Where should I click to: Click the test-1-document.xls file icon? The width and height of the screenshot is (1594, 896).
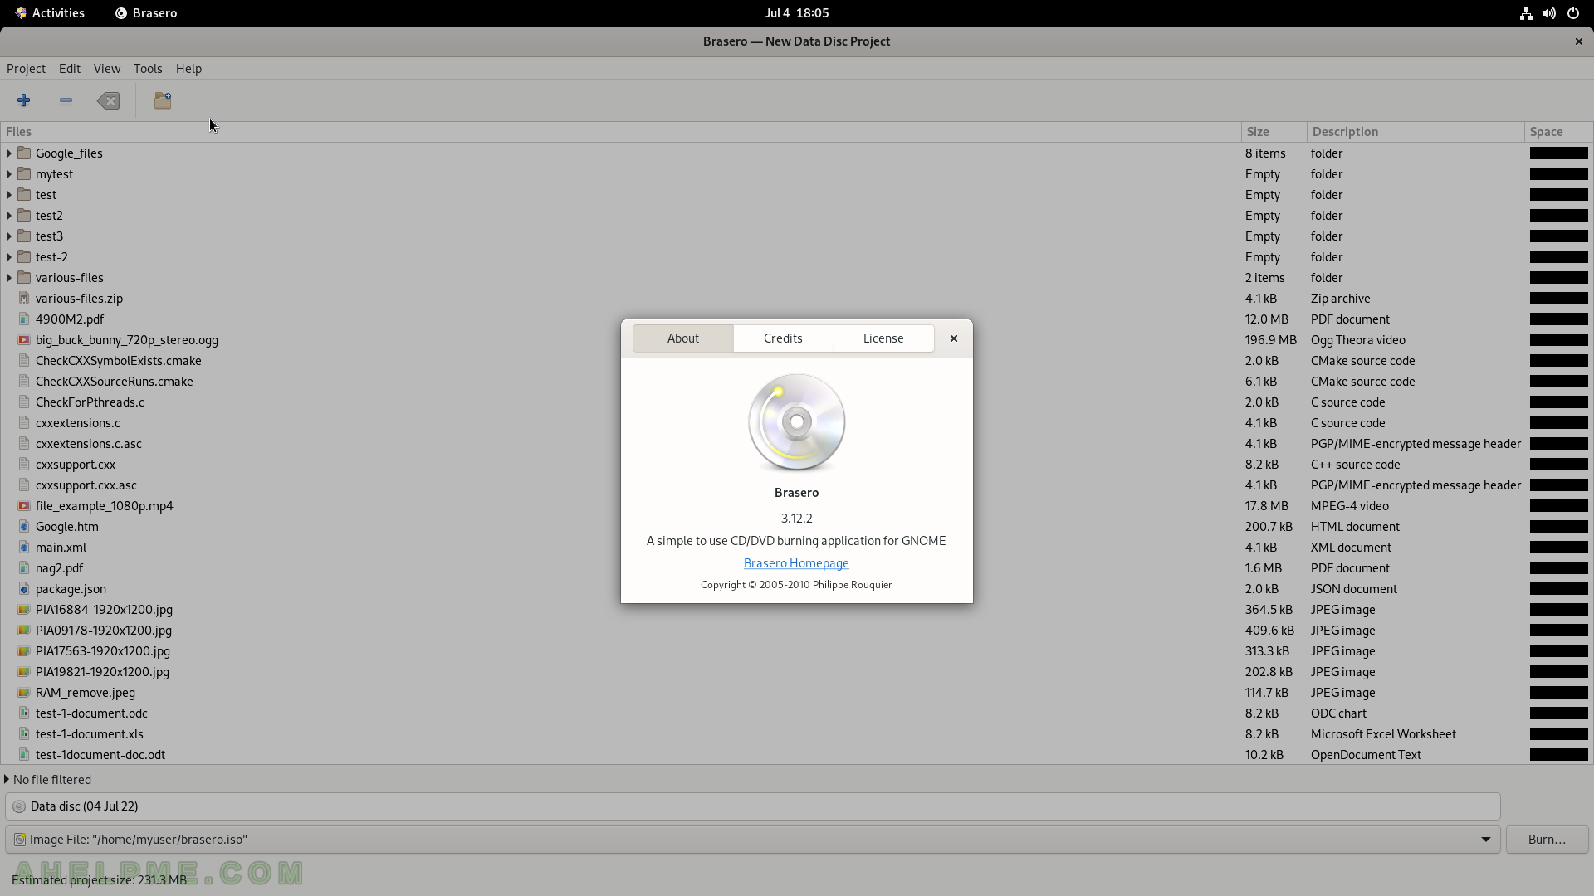point(24,733)
